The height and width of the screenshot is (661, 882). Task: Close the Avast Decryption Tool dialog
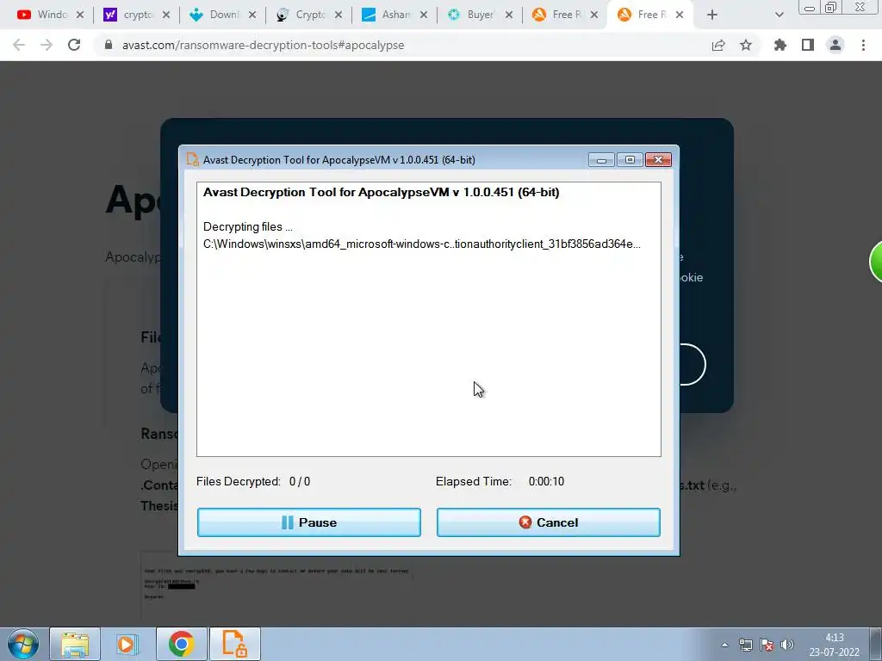658,160
